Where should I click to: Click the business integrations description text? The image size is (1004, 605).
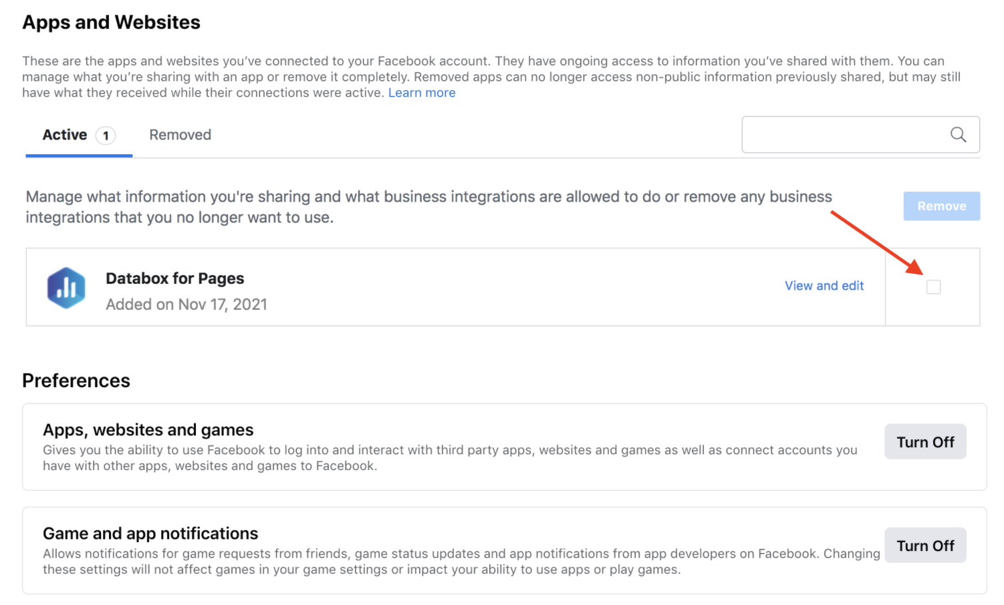428,207
